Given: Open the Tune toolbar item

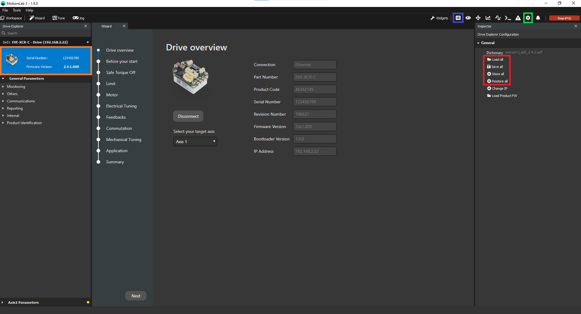Looking at the screenshot, I should (x=58, y=18).
